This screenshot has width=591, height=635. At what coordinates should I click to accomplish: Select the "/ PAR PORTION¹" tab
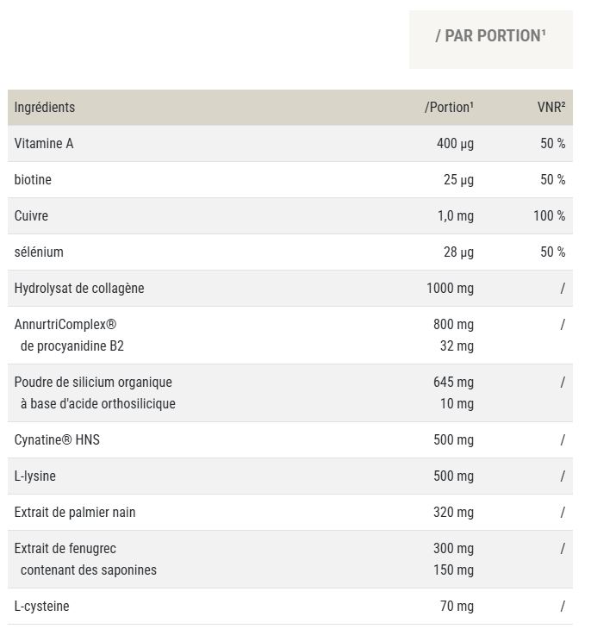point(490,36)
